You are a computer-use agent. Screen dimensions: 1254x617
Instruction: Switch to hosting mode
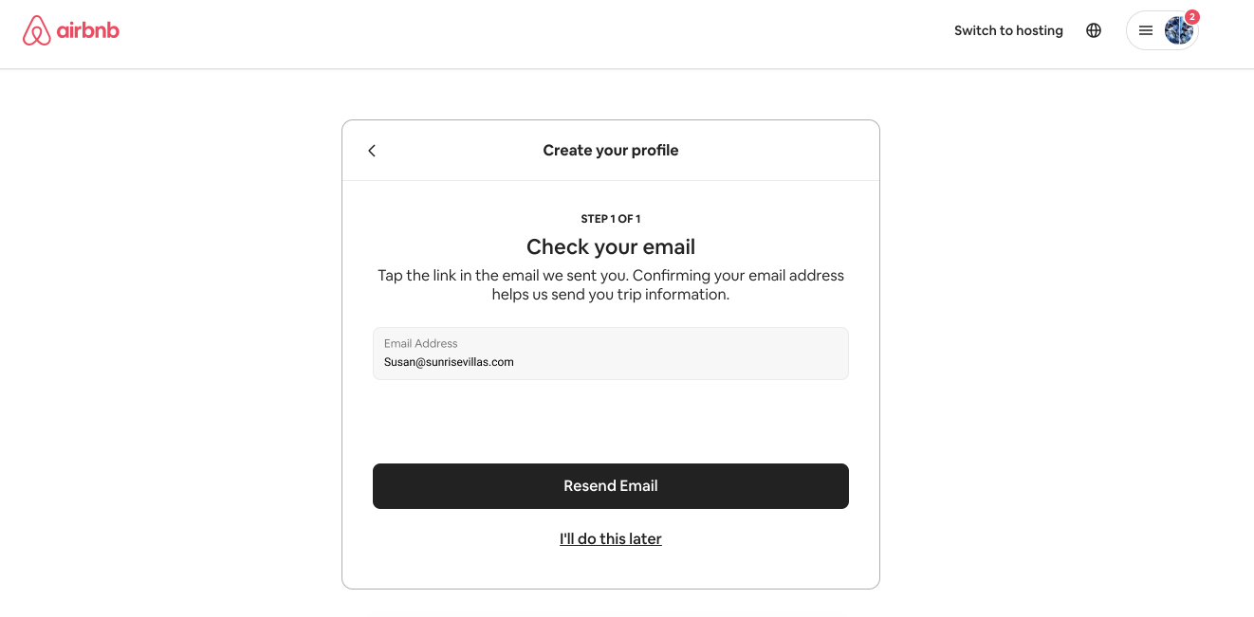pos(1008,30)
